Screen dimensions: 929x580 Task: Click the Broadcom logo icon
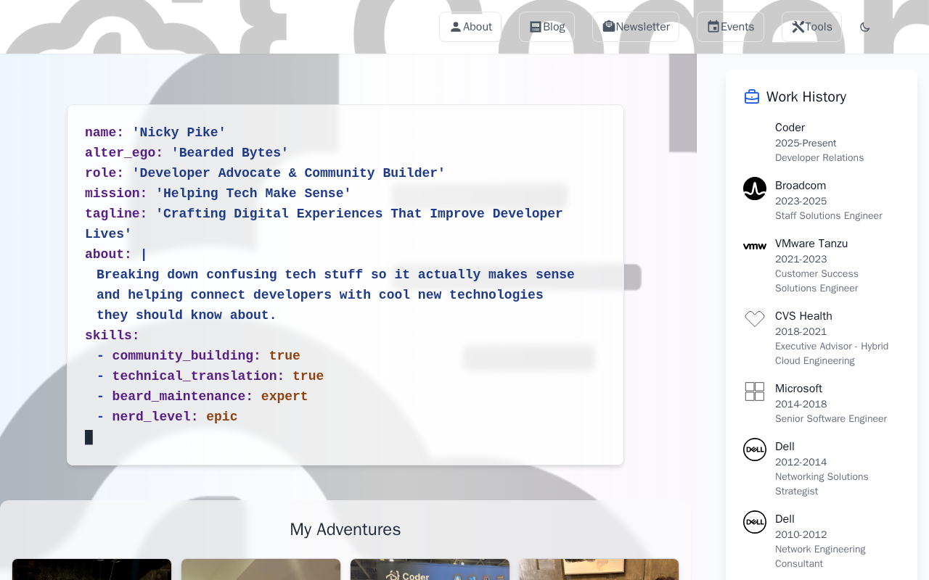click(x=755, y=188)
